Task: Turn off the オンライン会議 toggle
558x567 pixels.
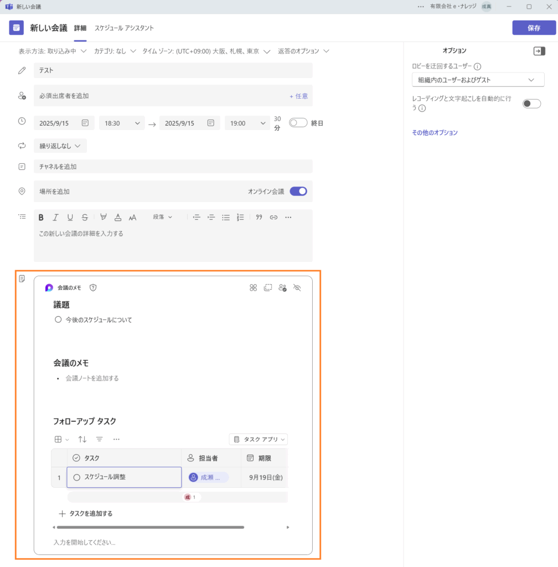Action: click(298, 192)
